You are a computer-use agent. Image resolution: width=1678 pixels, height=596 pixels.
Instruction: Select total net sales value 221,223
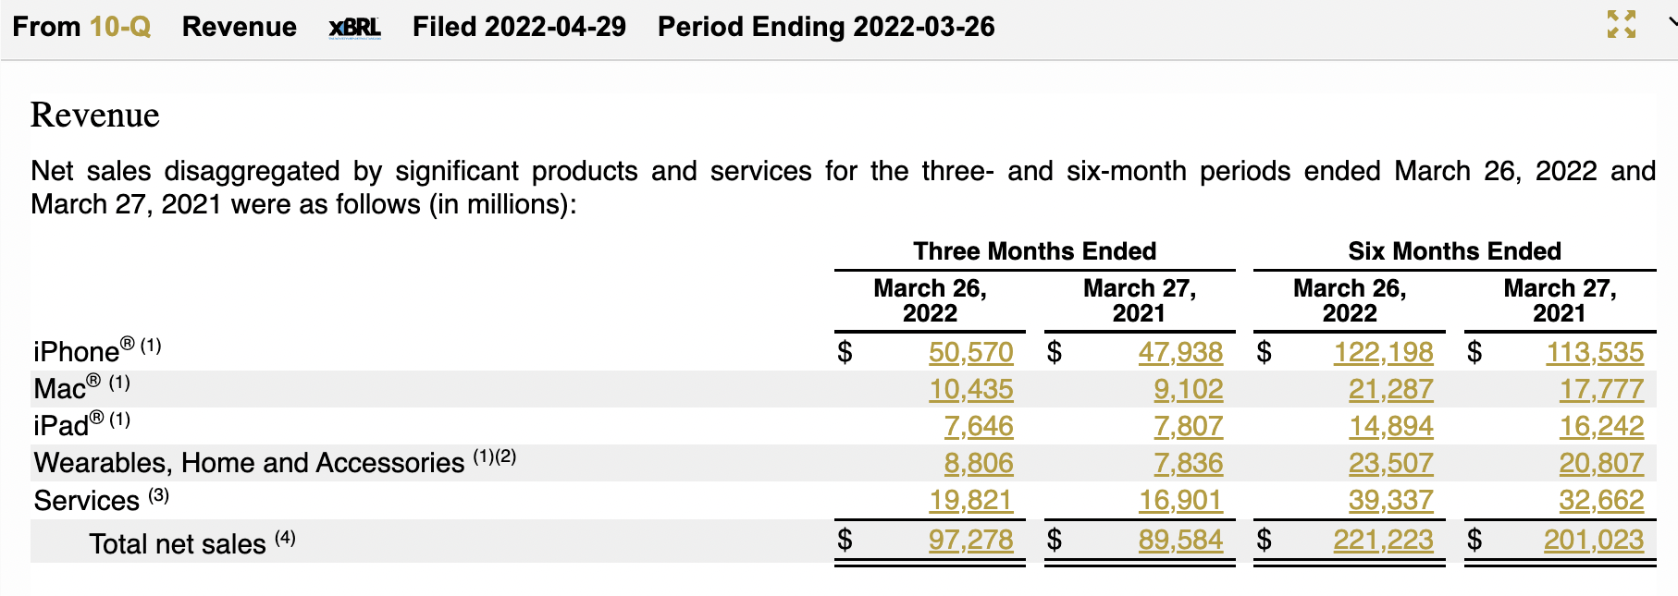(1382, 540)
